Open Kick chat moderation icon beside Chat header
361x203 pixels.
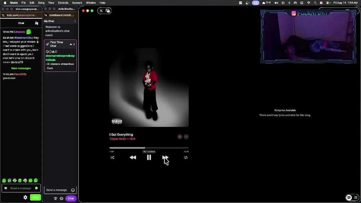(36, 23)
